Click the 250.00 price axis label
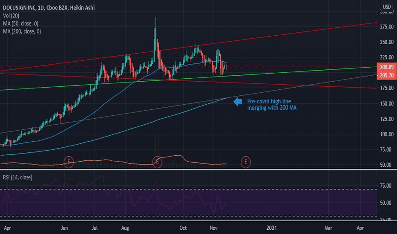This screenshot has width=397, height=234. 387,42
